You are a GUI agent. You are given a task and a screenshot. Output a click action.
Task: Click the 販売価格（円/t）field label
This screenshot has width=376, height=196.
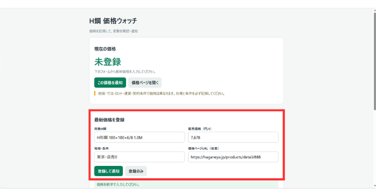(x=200, y=128)
